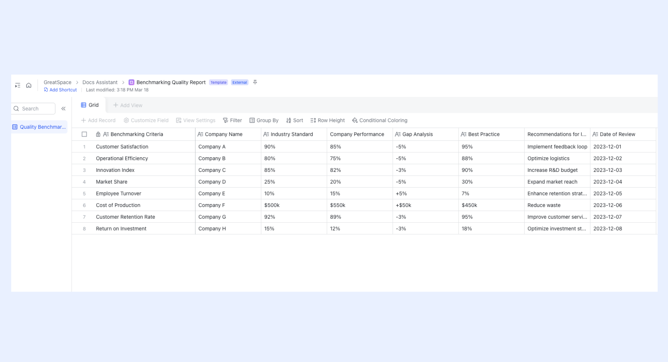Change the Row Height
This screenshot has width=668, height=362.
[328, 120]
